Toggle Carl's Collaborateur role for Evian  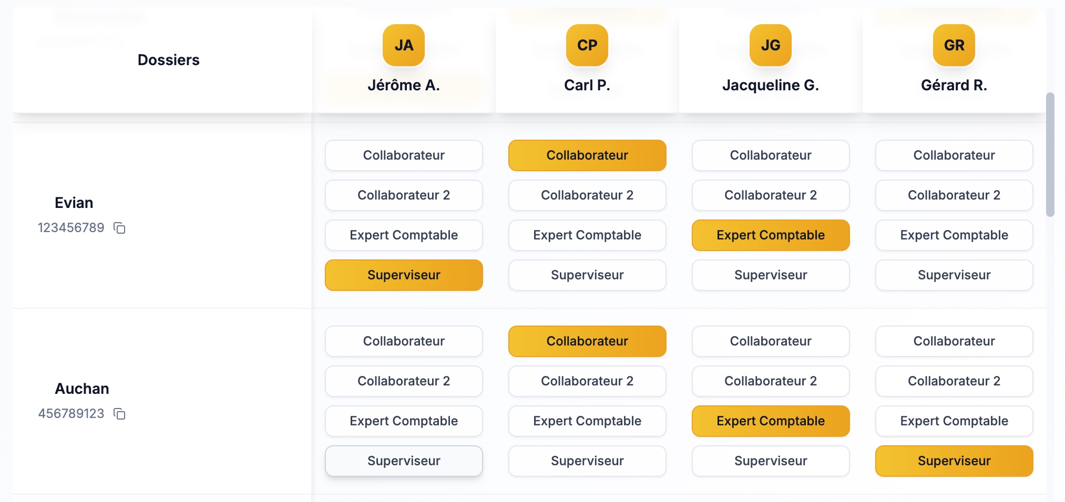coord(587,155)
